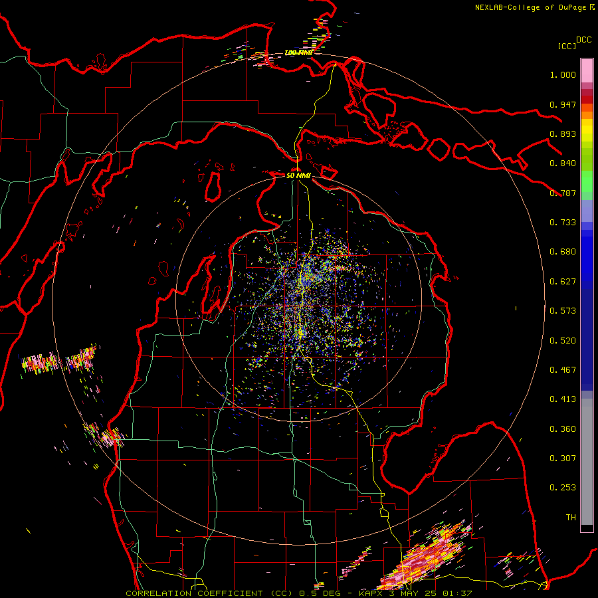Select the dark red color bar segment
Screen dimensions: 598x598
[587, 100]
